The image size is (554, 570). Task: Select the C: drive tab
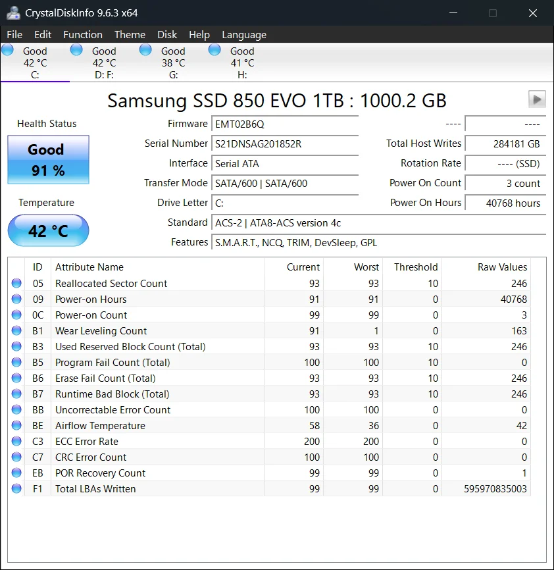[x=35, y=63]
